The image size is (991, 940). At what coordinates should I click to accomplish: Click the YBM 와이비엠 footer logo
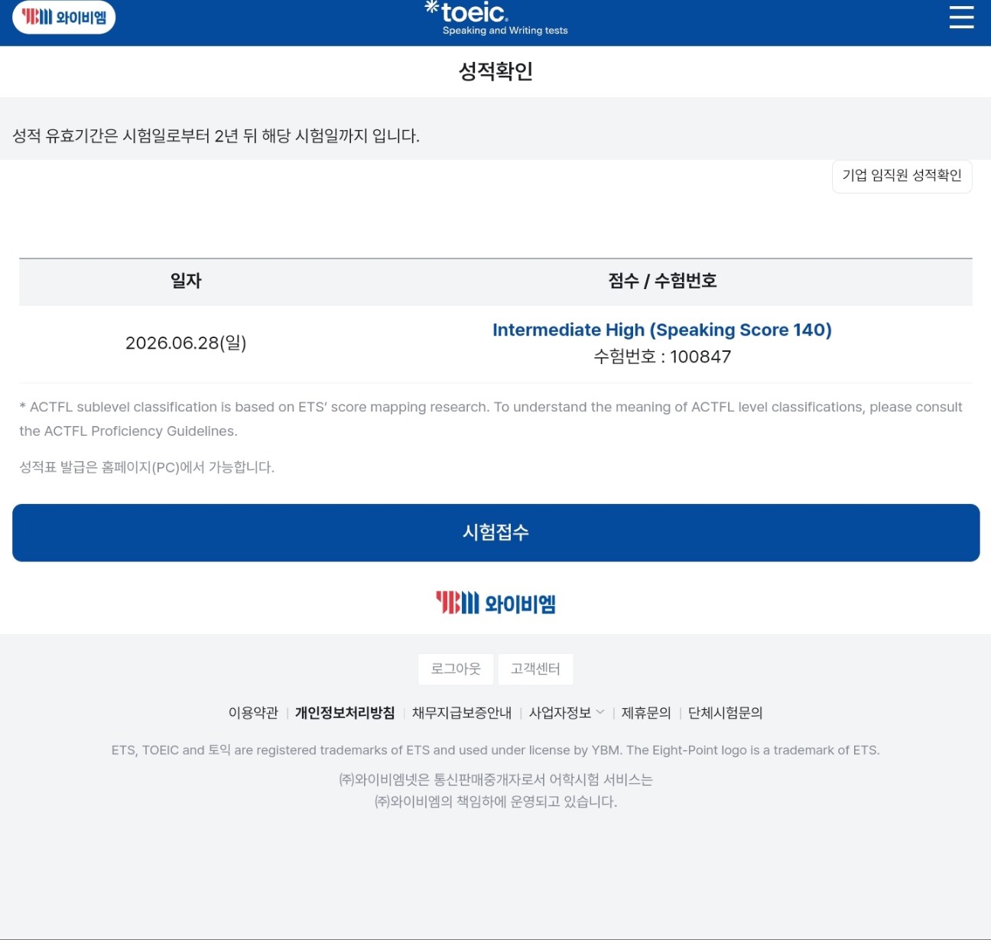(x=495, y=603)
